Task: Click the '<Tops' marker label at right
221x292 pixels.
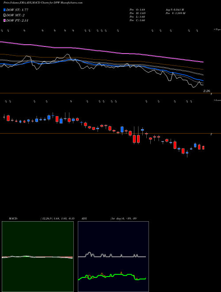Action: [217, 30]
